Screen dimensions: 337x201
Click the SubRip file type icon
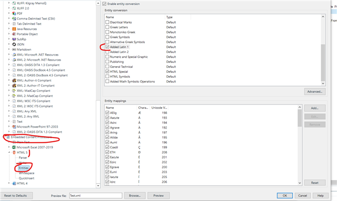pos(14,39)
